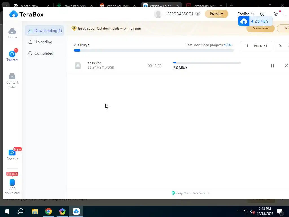Open Content plaza in the sidebar
The height and width of the screenshot is (217, 289).
[x=12, y=81]
